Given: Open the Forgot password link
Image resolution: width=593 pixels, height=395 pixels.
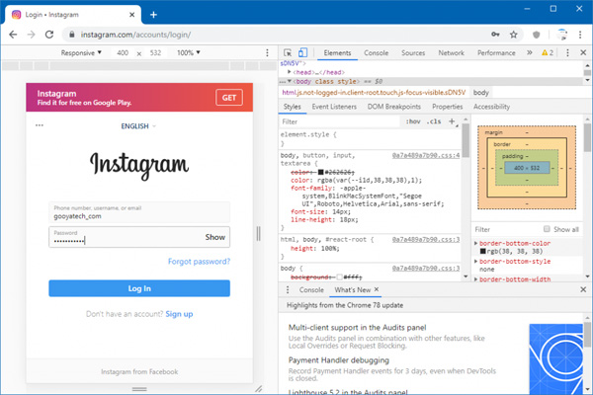Looking at the screenshot, I should [x=199, y=262].
